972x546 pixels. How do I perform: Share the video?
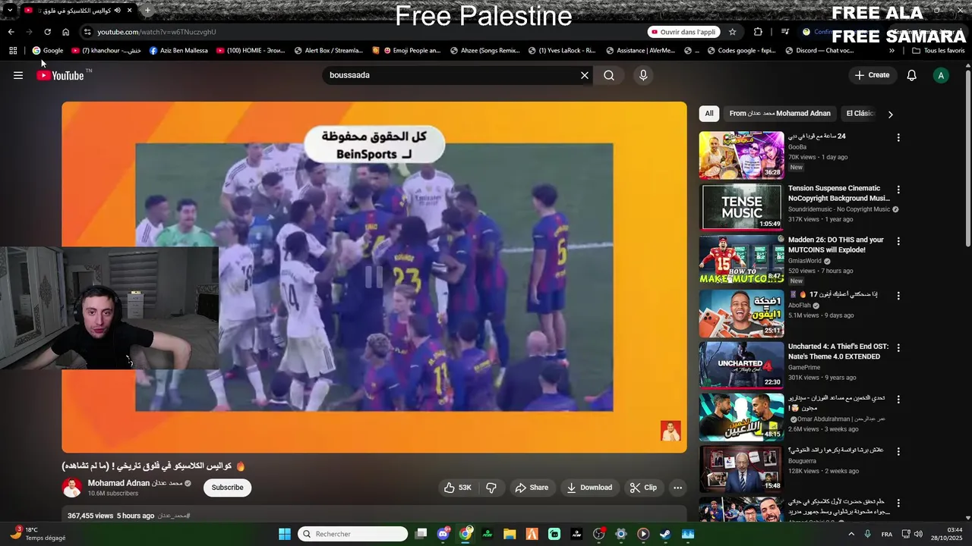click(532, 488)
